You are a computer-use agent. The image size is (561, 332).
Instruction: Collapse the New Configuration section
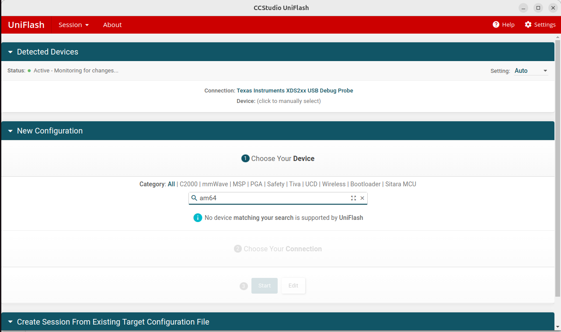[x=10, y=131]
